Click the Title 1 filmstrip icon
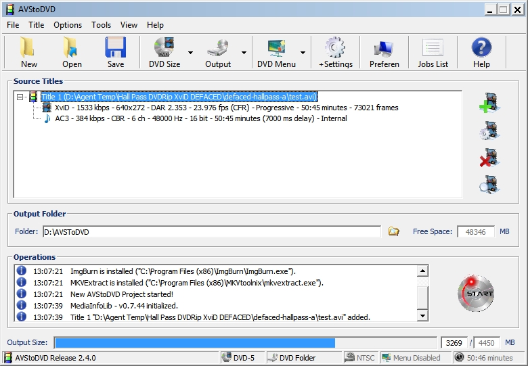 click(33, 97)
